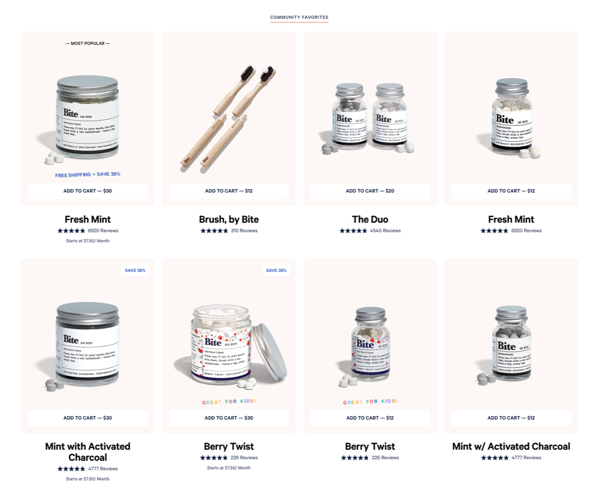
Task: View the 4540 Reviews for The Duo
Action: pos(385,231)
